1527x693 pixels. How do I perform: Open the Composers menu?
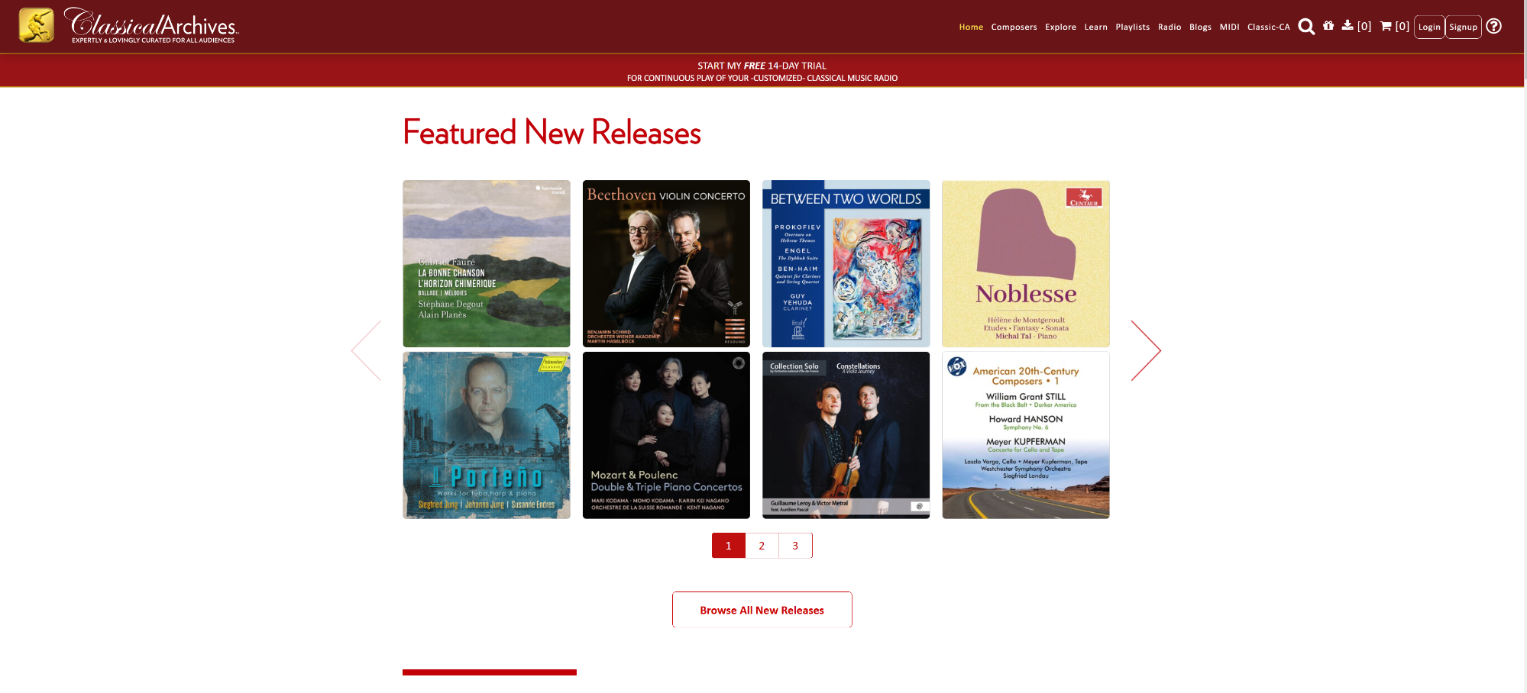[x=1014, y=27]
